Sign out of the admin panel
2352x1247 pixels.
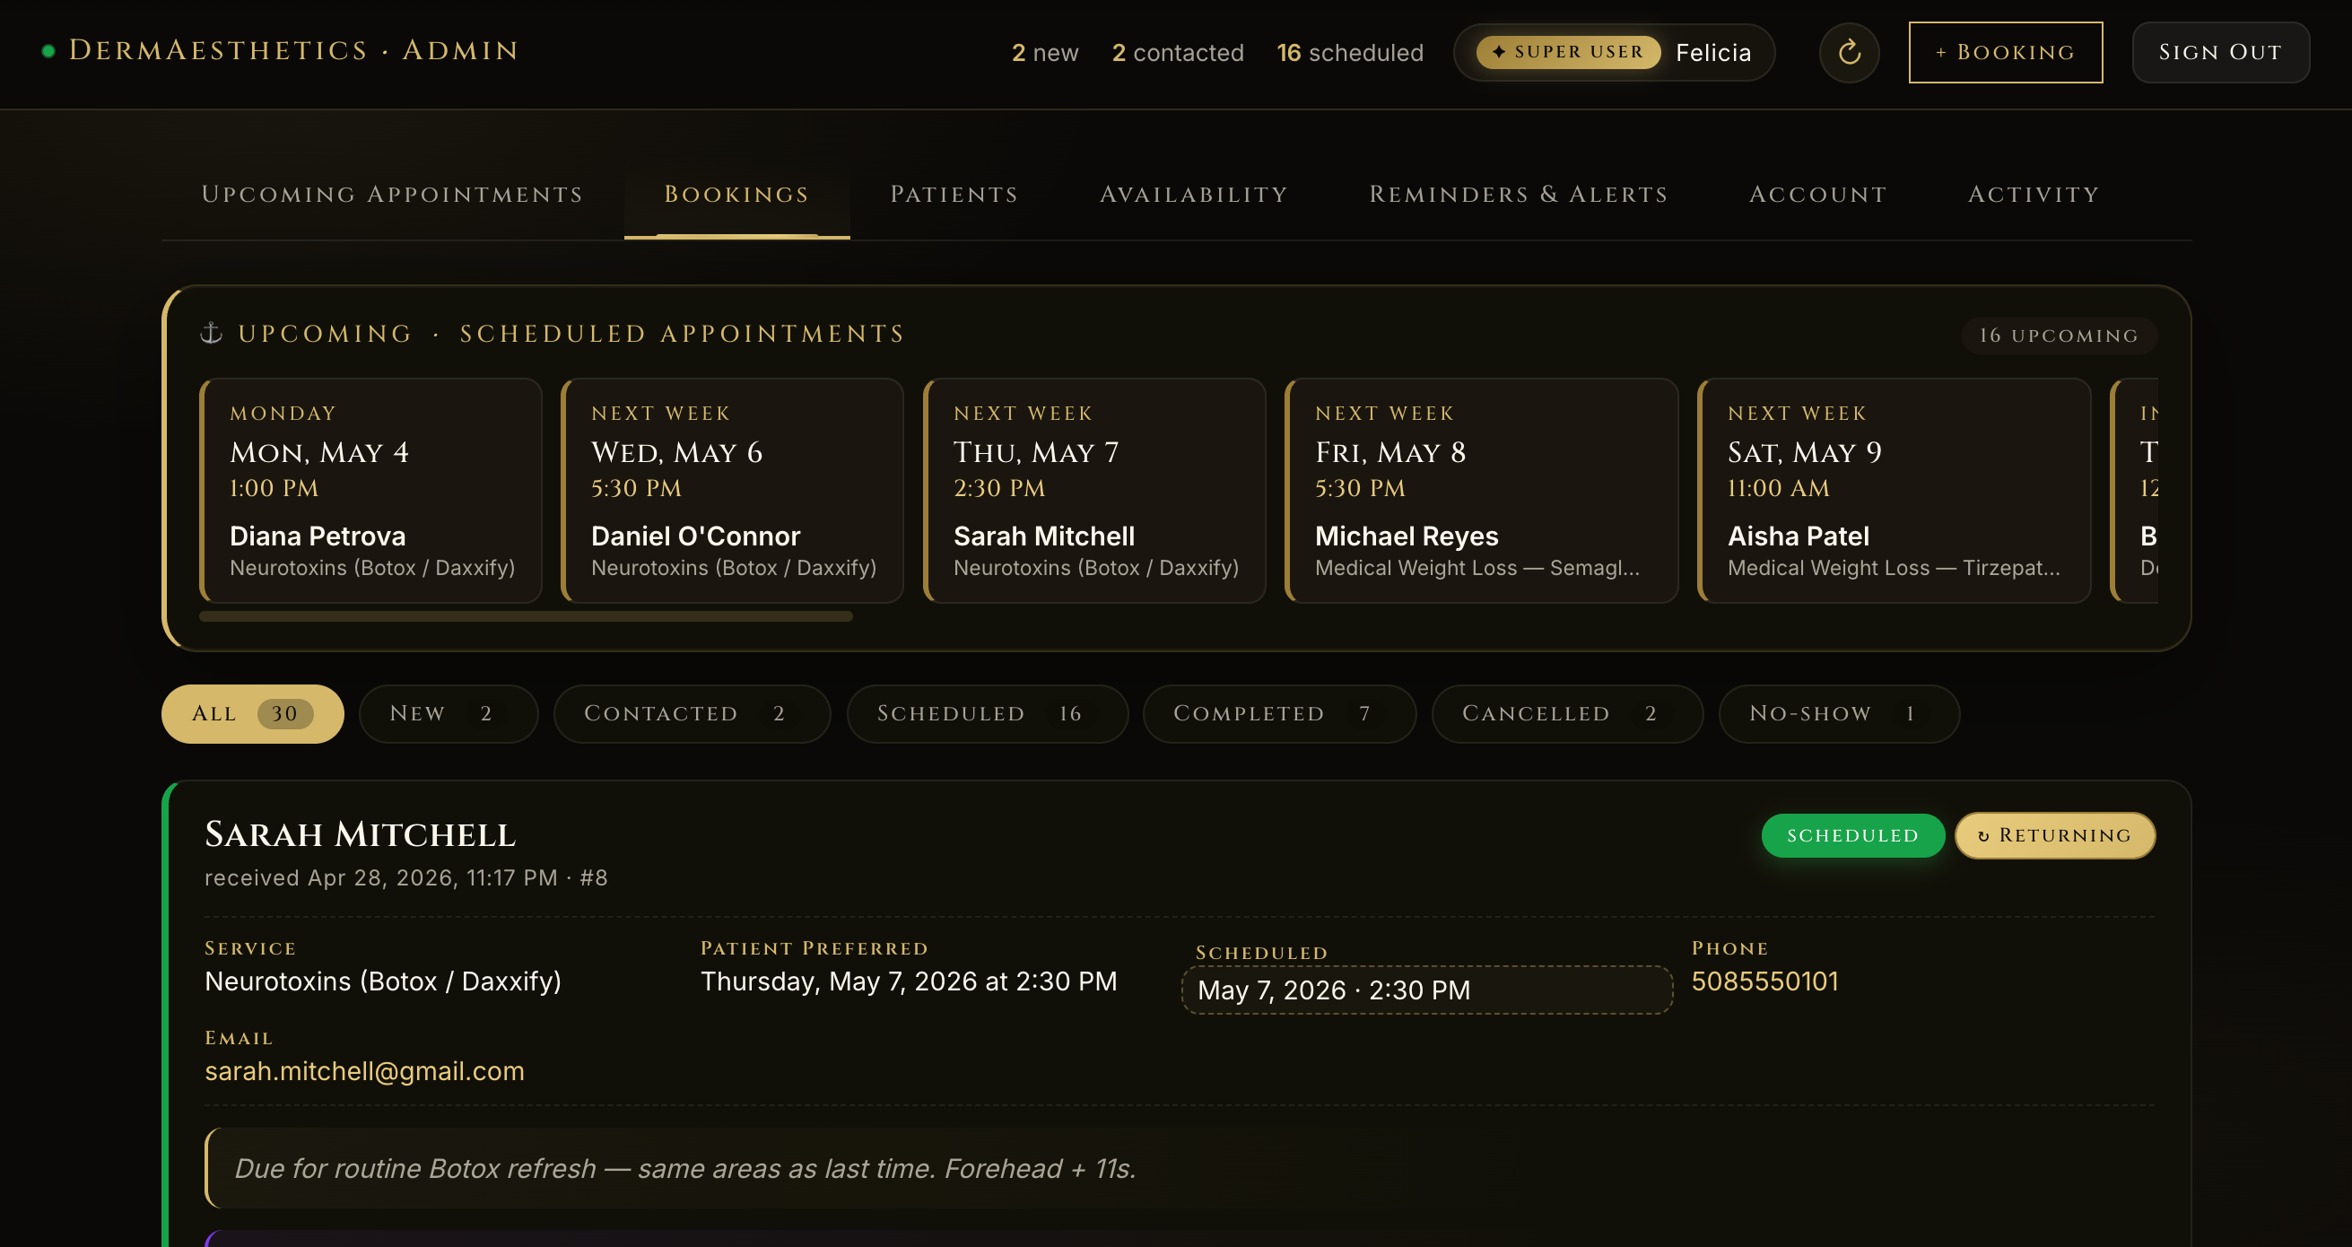pos(2219,52)
